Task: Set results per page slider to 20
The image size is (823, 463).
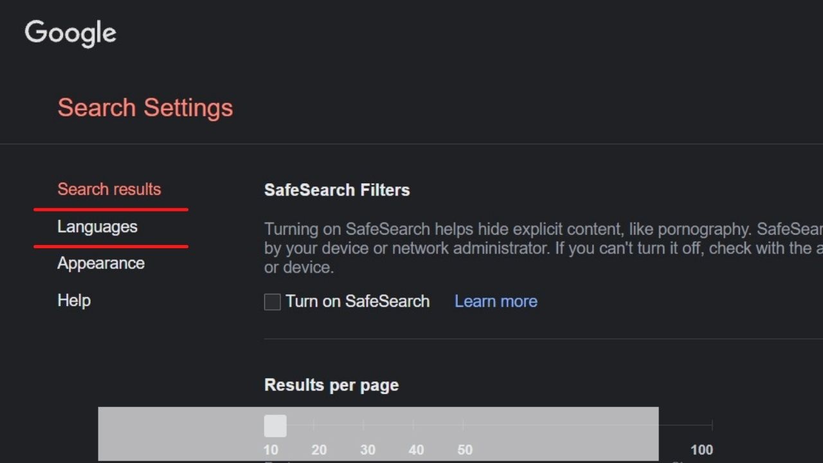Action: click(314, 425)
